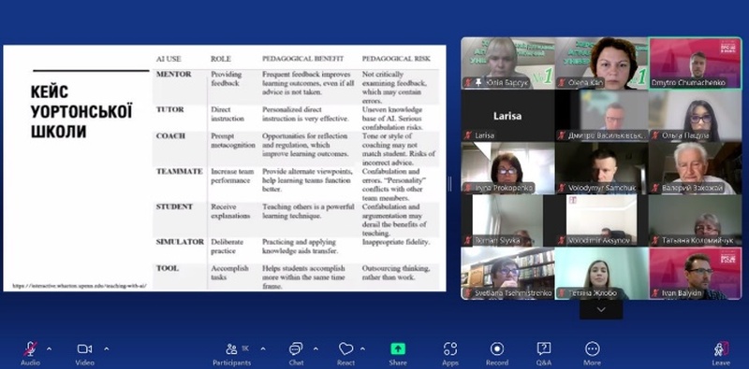Click muted mic icon on Дмитро Васильківськ tile

(x=562, y=135)
